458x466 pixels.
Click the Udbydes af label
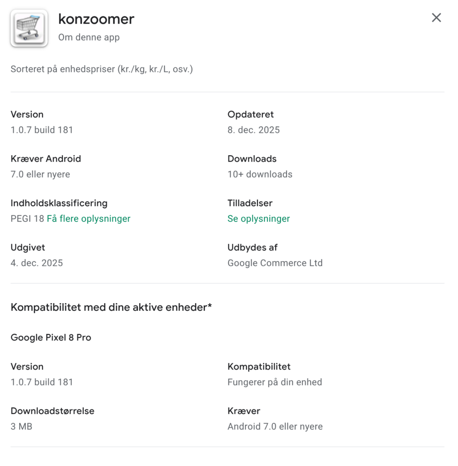(252, 248)
